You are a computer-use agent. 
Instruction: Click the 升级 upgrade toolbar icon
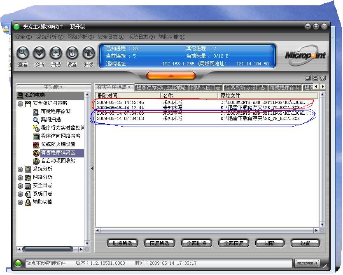point(89,53)
